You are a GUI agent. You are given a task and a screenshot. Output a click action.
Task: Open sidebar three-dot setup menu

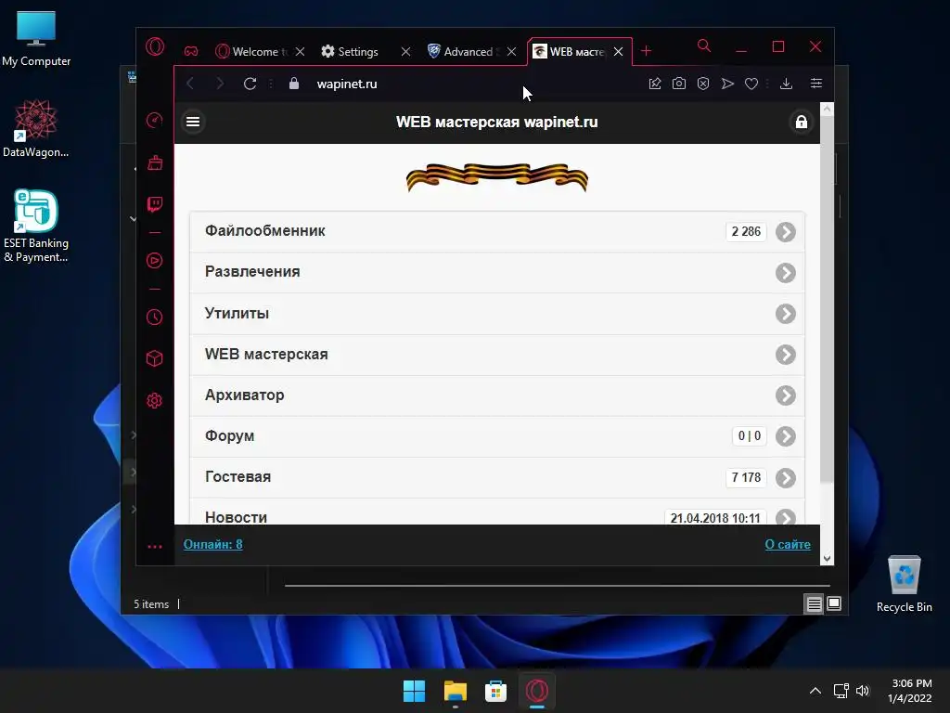click(155, 547)
